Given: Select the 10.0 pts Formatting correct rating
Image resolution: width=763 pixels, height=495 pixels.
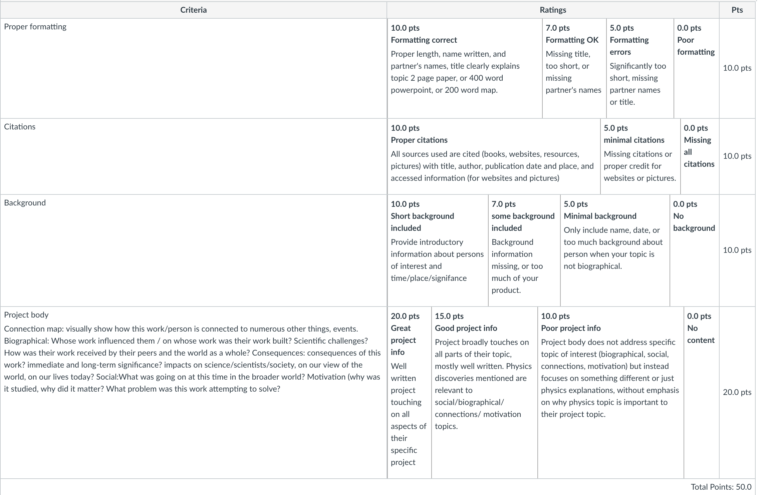Looking at the screenshot, I should point(465,68).
